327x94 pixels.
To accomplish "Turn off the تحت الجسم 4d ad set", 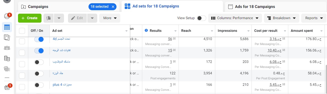I will (39, 39).
